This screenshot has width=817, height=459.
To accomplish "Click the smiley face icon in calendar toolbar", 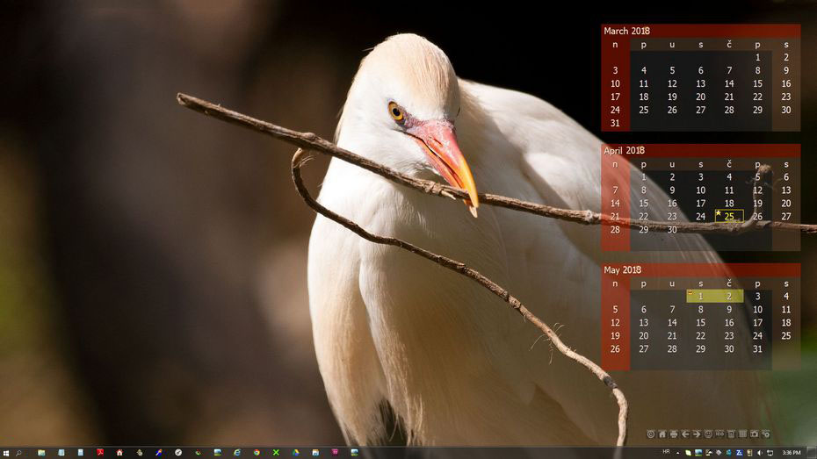I will 708,434.
